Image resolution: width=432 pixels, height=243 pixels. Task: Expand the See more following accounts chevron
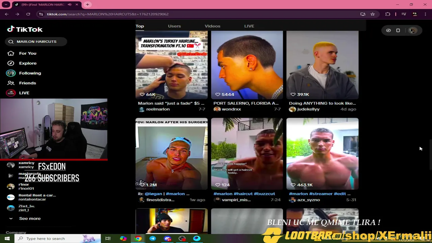[x=11, y=218]
